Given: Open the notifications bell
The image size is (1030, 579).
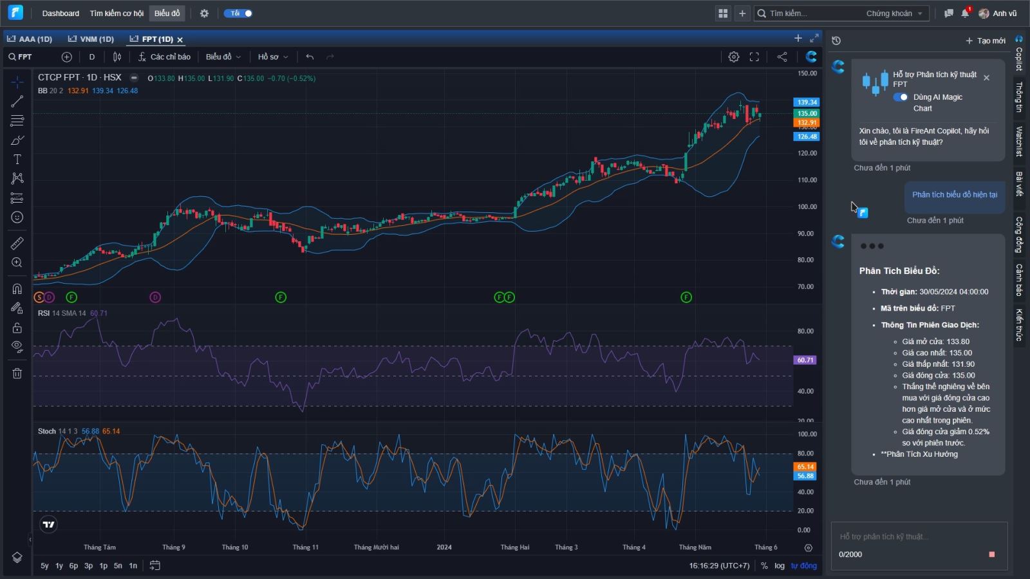Looking at the screenshot, I should (965, 14).
